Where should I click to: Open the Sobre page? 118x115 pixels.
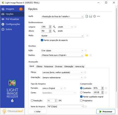click(x=12, y=29)
